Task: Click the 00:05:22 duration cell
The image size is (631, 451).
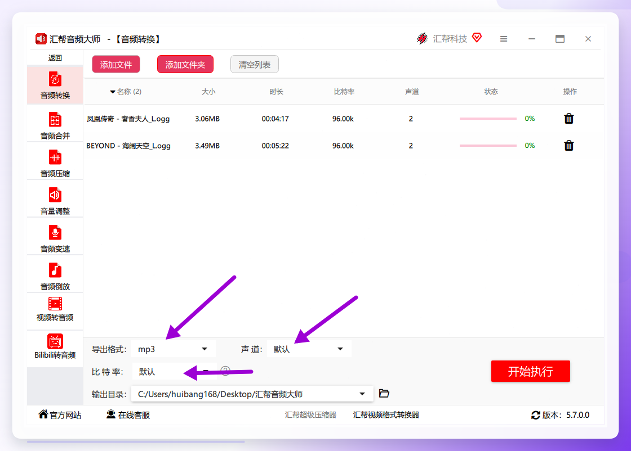Action: click(x=275, y=146)
